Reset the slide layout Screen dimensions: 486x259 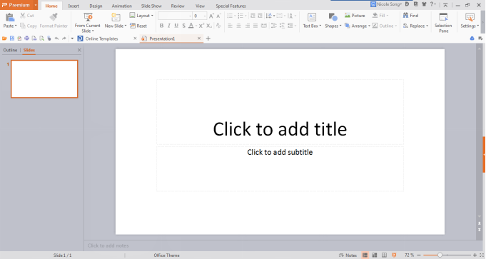coord(138,26)
